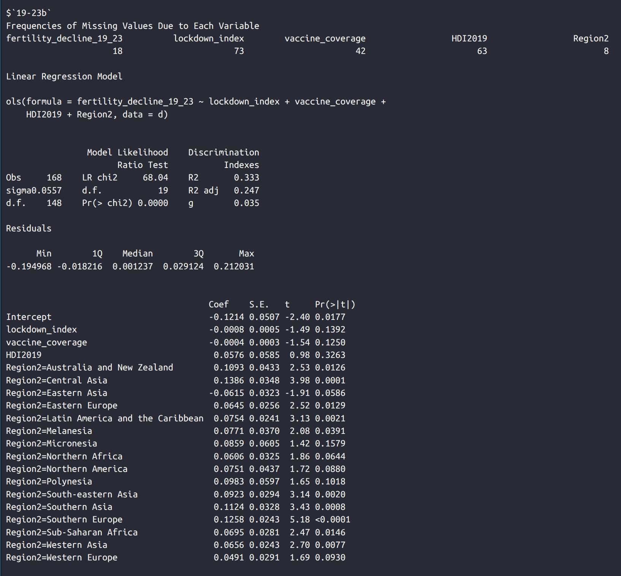Click the 'Discrimination' indexes header
Screen dimensions: 621x576
click(223, 152)
